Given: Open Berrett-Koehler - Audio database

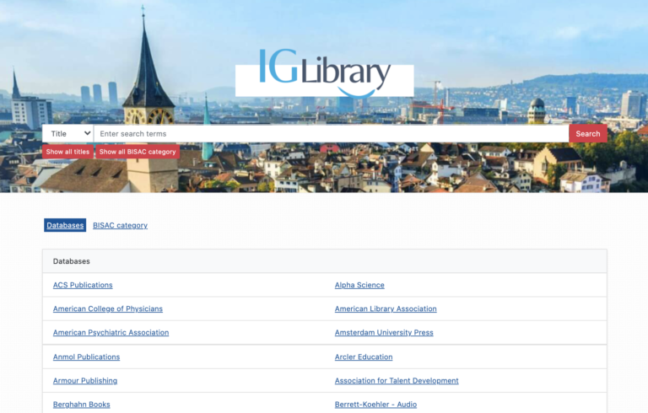Looking at the screenshot, I should [x=375, y=404].
